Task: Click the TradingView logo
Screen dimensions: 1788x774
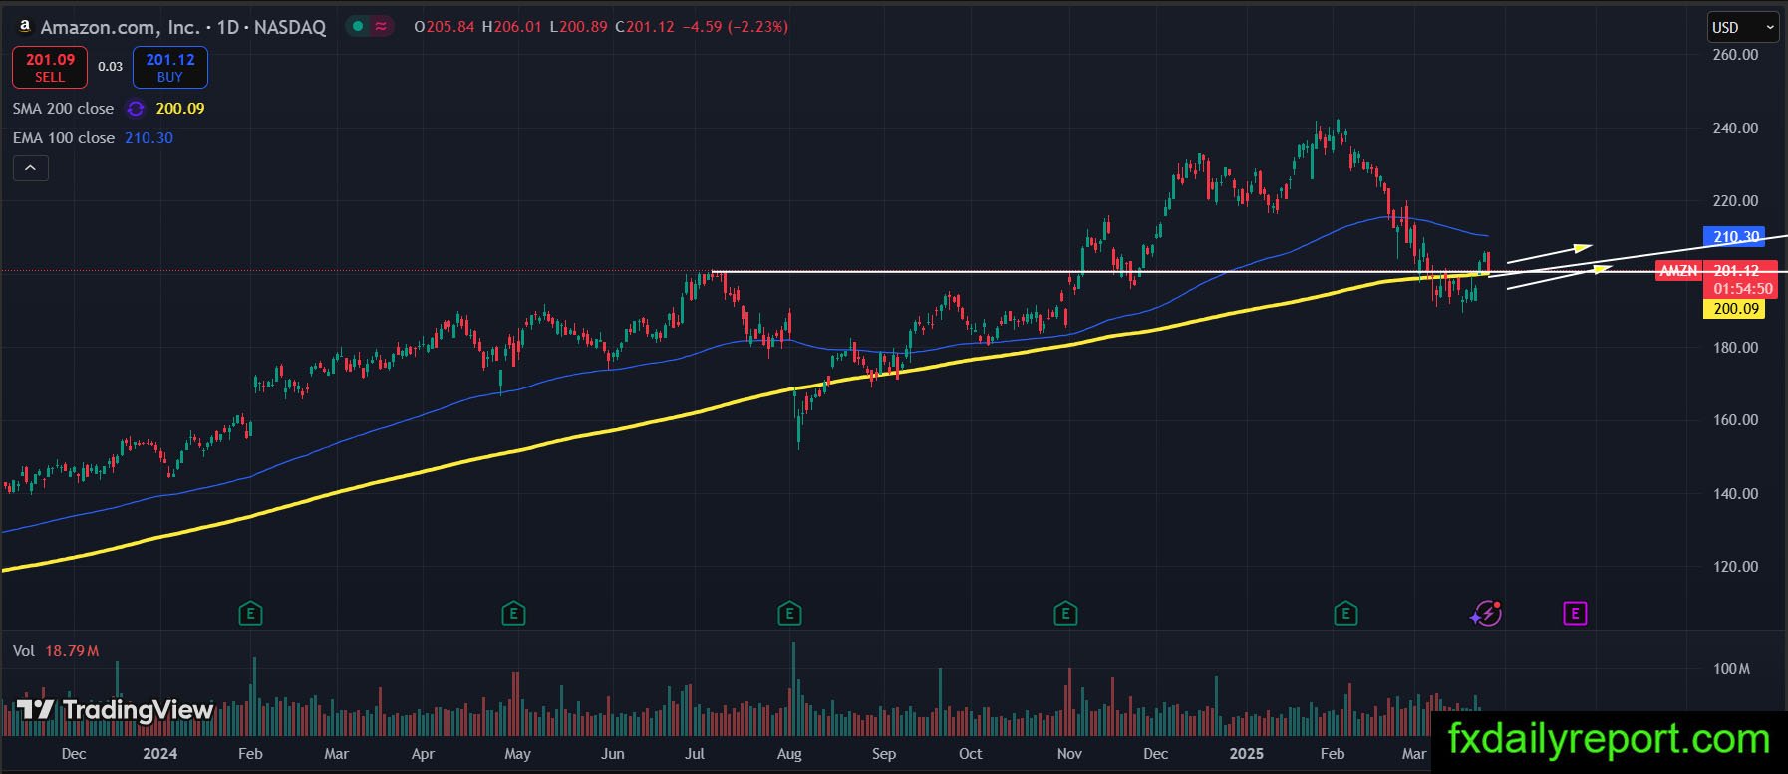Action: [x=116, y=710]
